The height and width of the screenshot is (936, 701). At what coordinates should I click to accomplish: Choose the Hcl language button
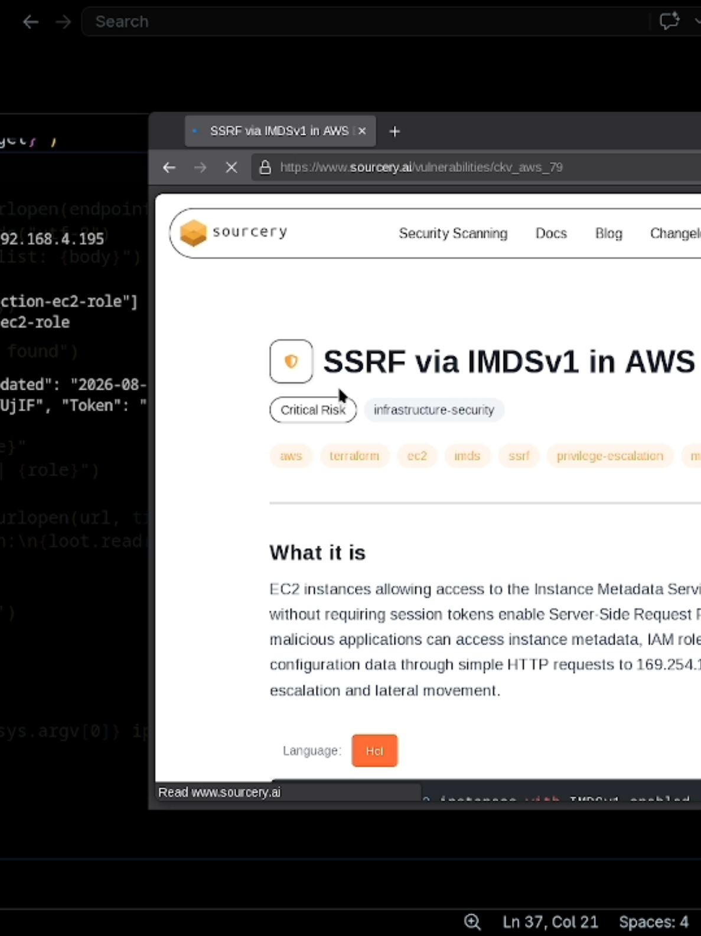click(x=374, y=751)
